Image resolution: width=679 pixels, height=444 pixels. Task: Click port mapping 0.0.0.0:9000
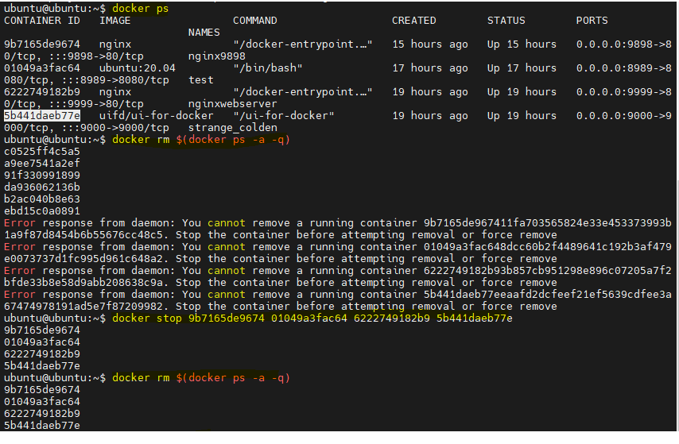614,115
